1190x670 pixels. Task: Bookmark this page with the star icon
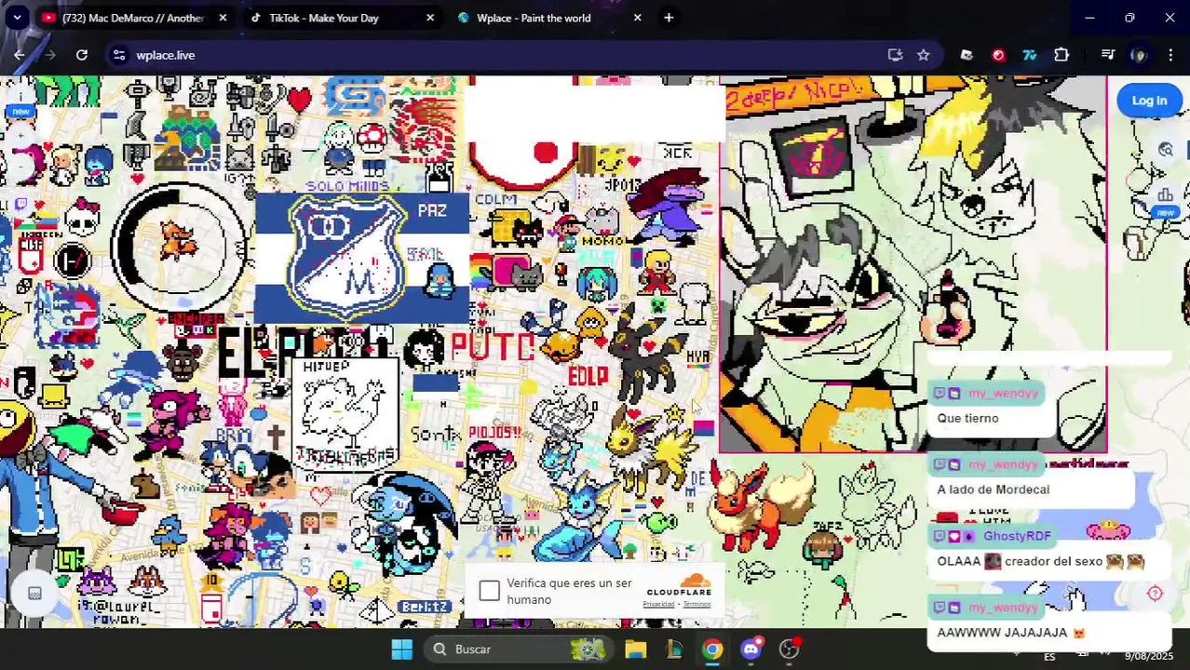[x=923, y=55]
